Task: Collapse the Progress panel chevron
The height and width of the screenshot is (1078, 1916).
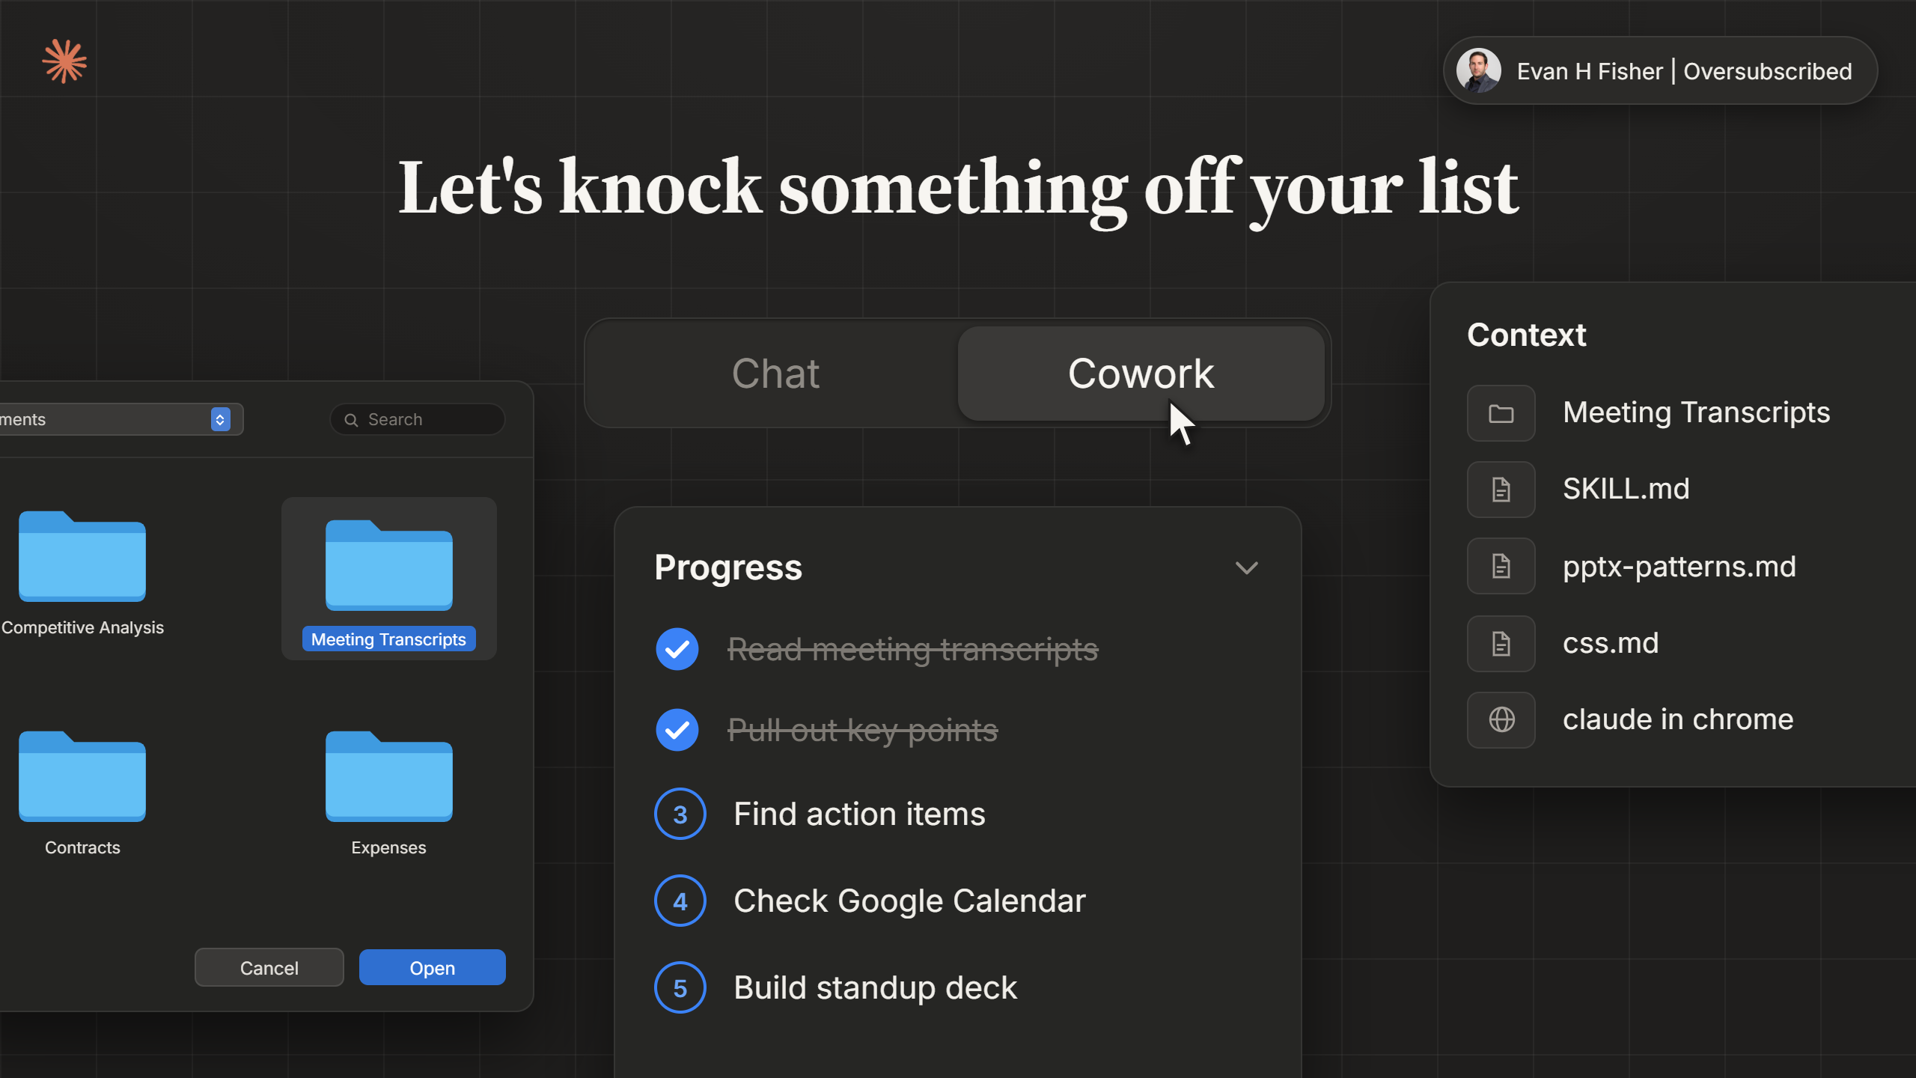Action: 1246,568
